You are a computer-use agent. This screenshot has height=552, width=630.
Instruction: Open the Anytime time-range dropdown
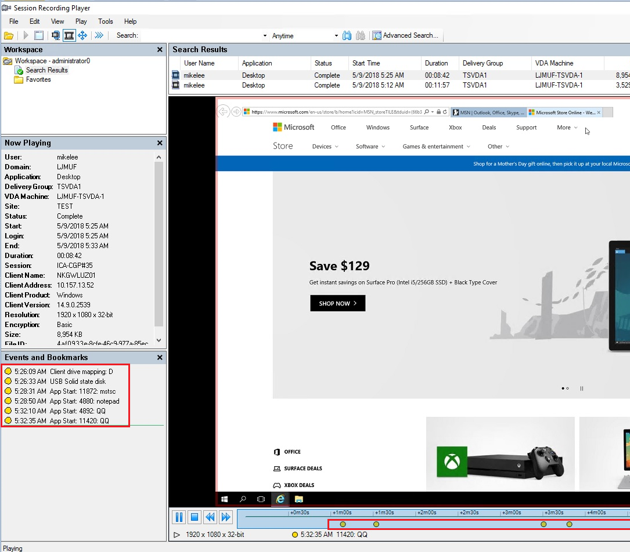(336, 36)
